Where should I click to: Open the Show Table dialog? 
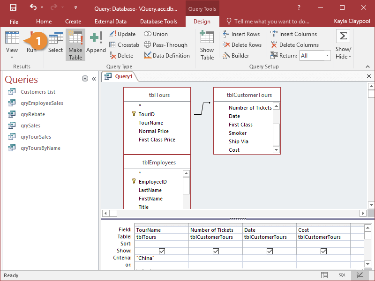pyautogui.click(x=207, y=44)
